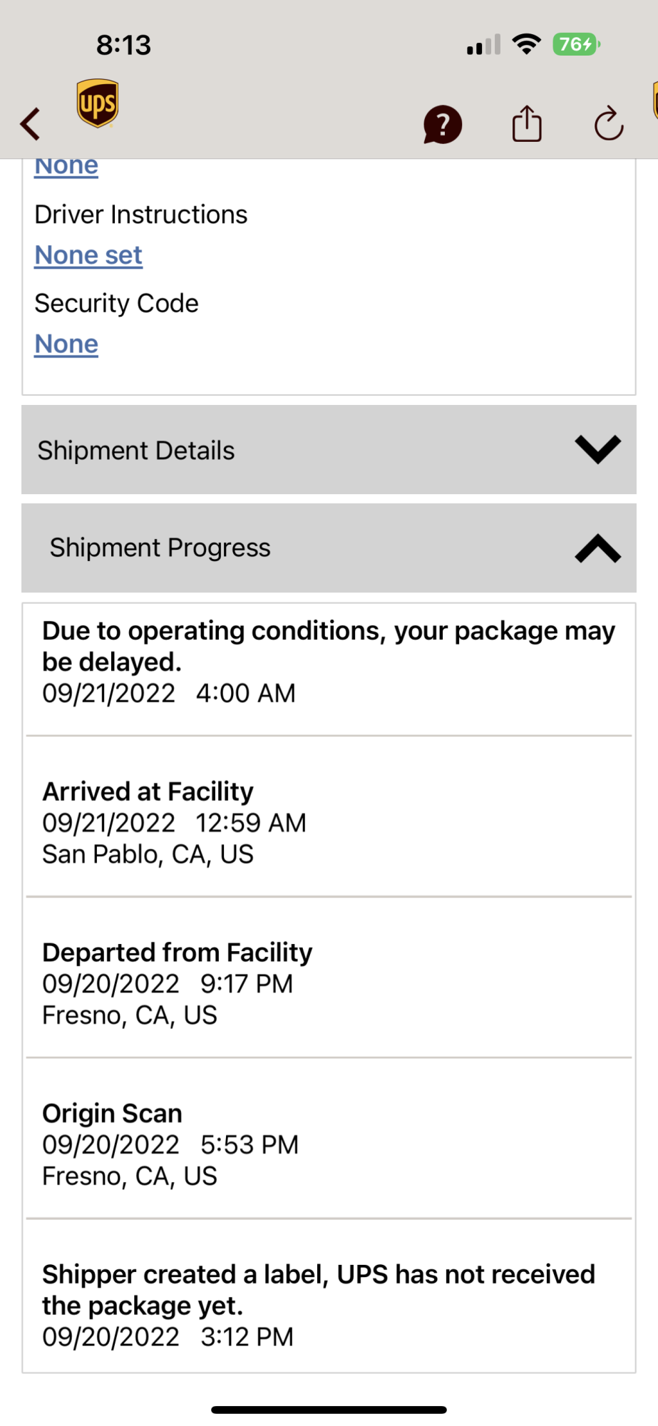
Task: Tap the 8:13 clock in the status bar
Action: (x=123, y=45)
